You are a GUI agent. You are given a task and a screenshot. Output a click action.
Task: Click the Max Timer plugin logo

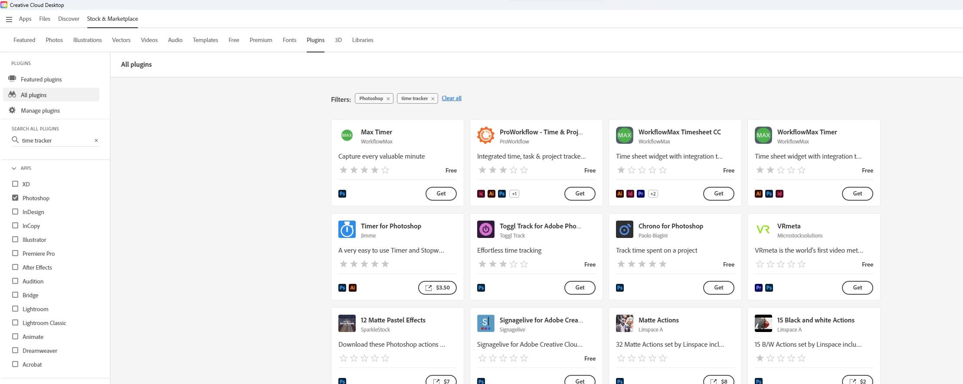tap(347, 135)
